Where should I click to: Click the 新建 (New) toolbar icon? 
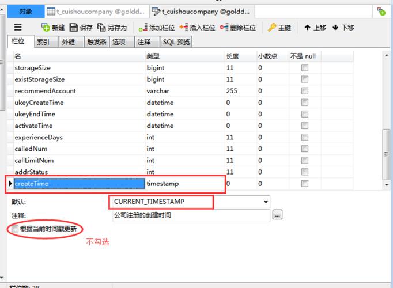[x=46, y=27]
